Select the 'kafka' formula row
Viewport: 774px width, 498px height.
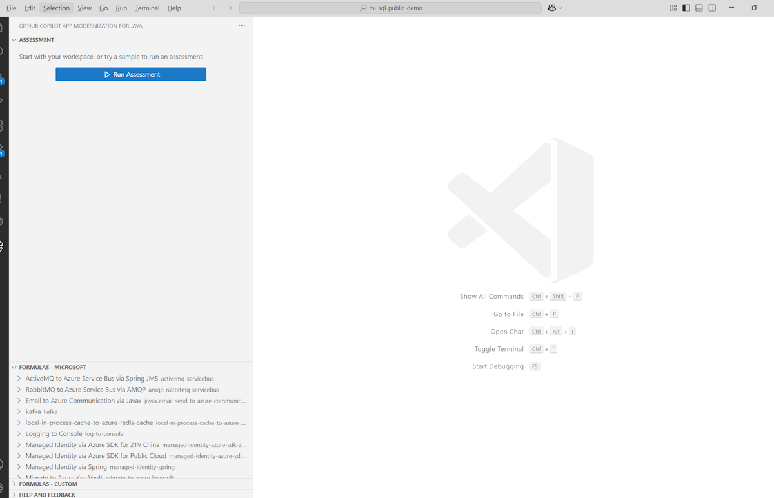pyautogui.click(x=131, y=412)
